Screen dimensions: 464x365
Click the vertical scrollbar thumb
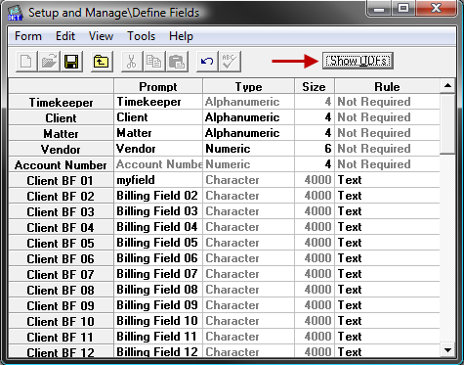(x=447, y=123)
